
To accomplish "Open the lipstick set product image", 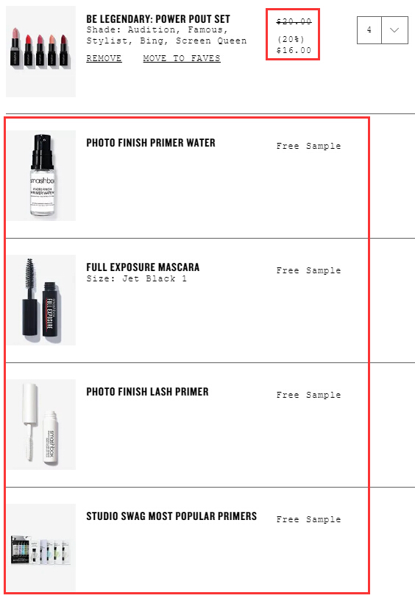I will pos(40,52).
